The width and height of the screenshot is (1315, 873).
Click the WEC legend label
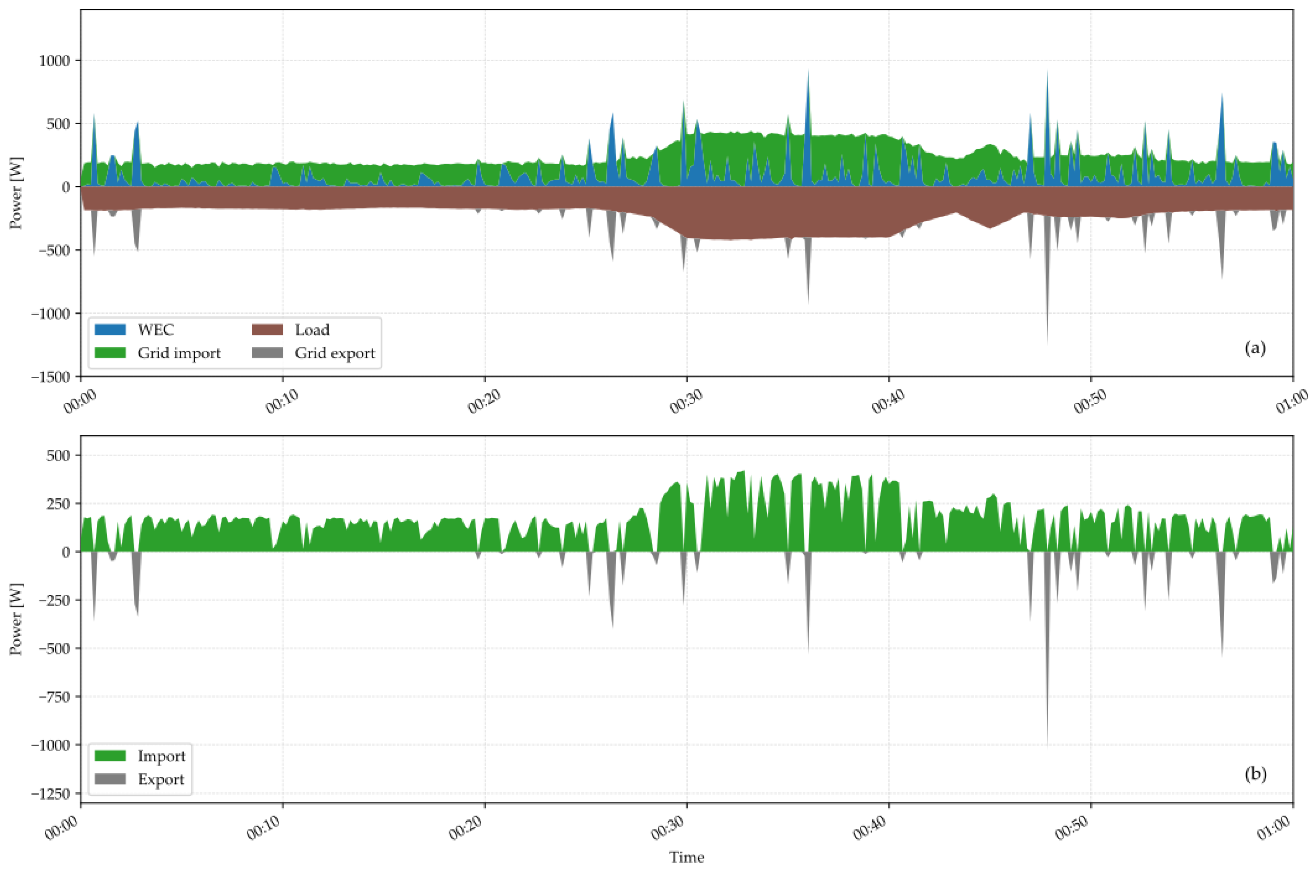pos(156,329)
